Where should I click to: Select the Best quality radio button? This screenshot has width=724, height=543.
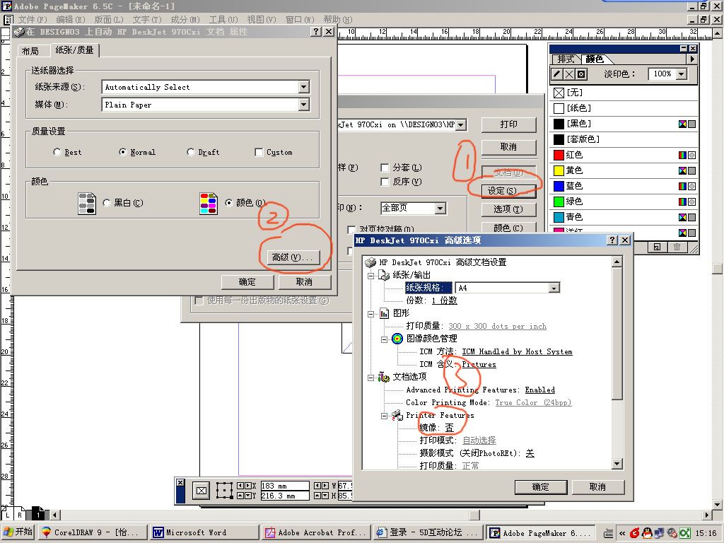(x=57, y=152)
